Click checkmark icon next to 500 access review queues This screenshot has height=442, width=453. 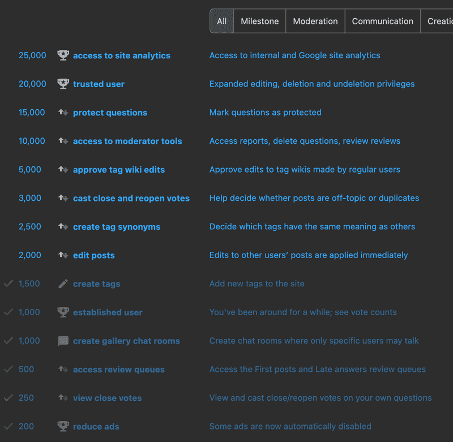(x=8, y=369)
